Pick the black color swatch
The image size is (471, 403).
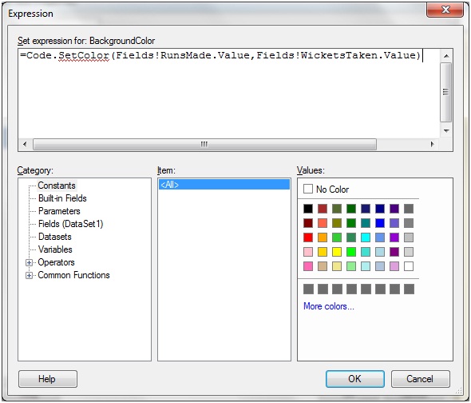(x=308, y=209)
